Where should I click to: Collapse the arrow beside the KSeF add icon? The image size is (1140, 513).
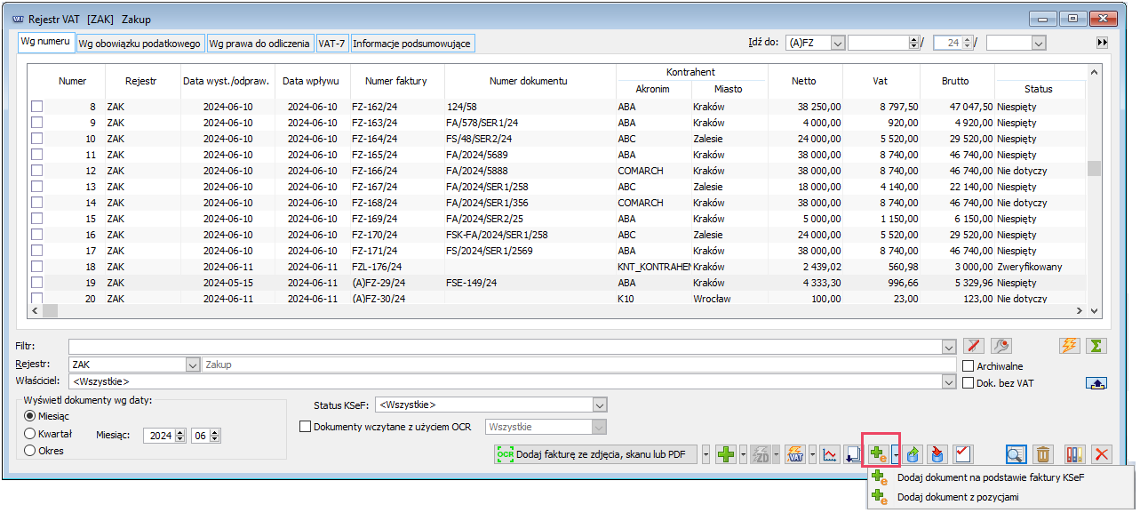(x=894, y=454)
